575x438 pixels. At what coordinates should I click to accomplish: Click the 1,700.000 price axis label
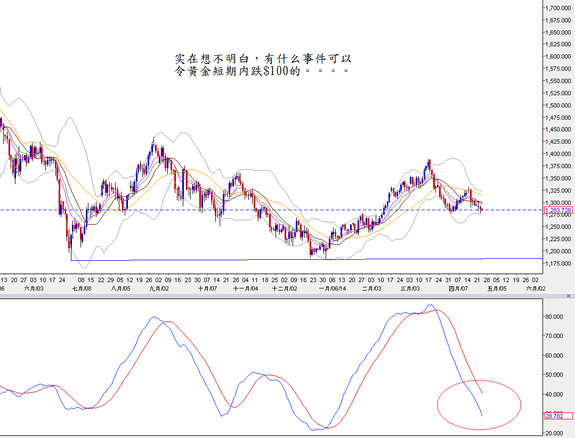(x=558, y=7)
